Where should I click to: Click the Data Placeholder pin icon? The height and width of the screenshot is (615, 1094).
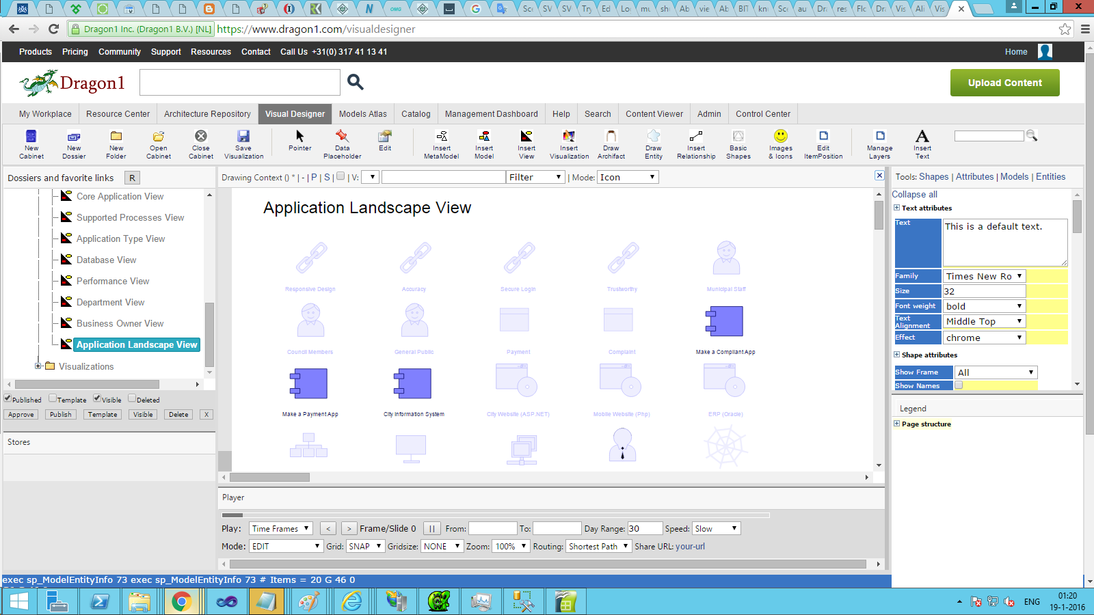342,137
